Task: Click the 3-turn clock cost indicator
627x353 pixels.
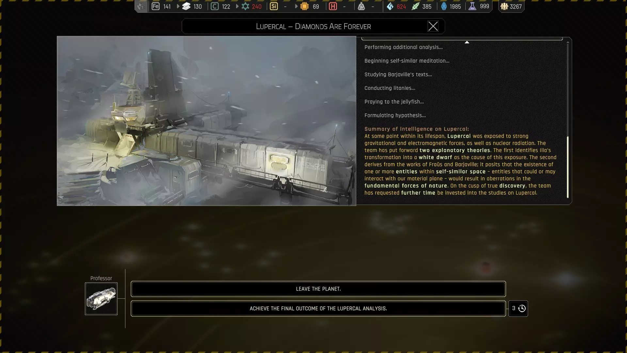Action: point(518,309)
